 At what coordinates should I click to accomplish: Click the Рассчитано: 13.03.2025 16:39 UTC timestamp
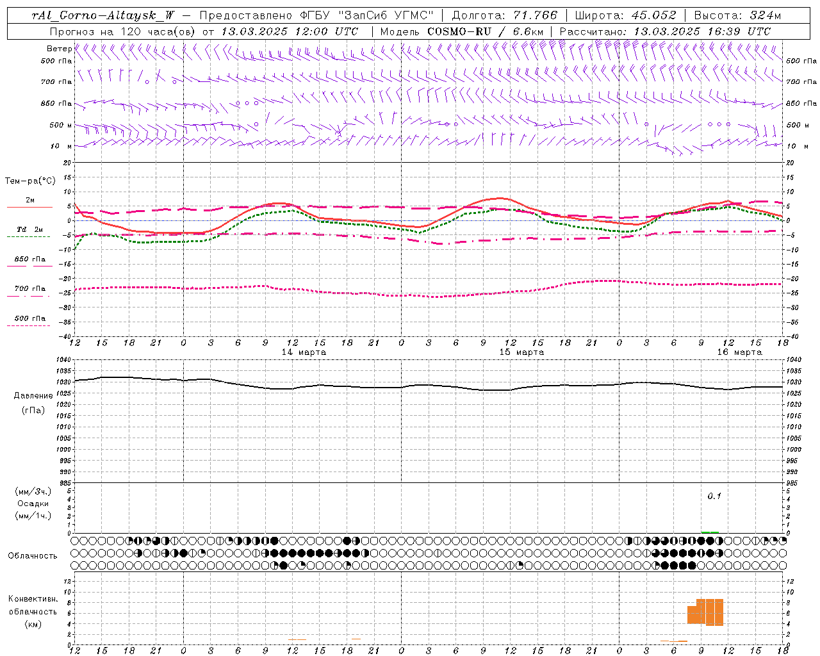(665, 31)
